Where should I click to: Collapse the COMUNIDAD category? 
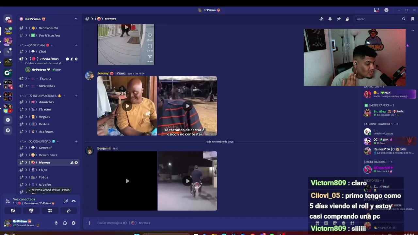click(x=39, y=141)
